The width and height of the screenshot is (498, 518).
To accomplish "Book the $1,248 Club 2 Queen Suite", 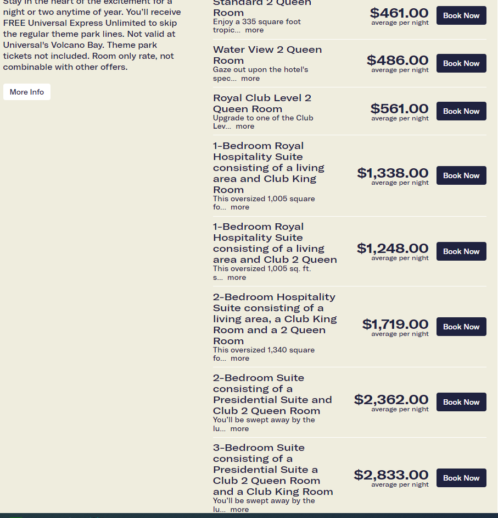I will click(461, 251).
